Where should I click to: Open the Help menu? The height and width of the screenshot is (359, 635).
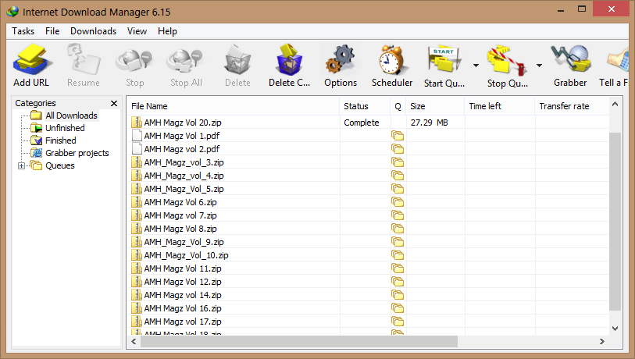(167, 31)
